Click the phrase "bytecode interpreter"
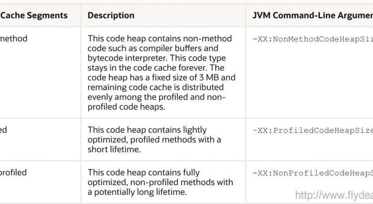373x204 pixels. coord(123,58)
